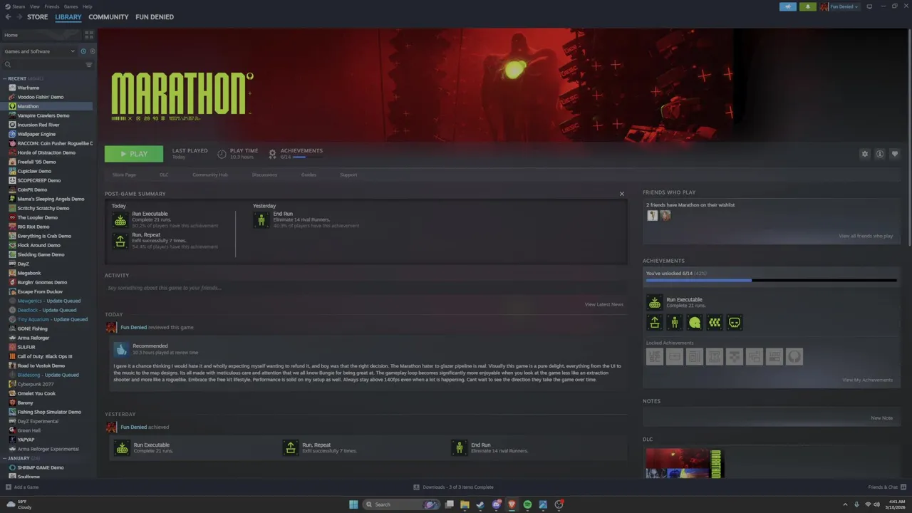This screenshot has height=513, width=912.
Task: Open the Fun Denied account dropdown
Action: (839, 6)
